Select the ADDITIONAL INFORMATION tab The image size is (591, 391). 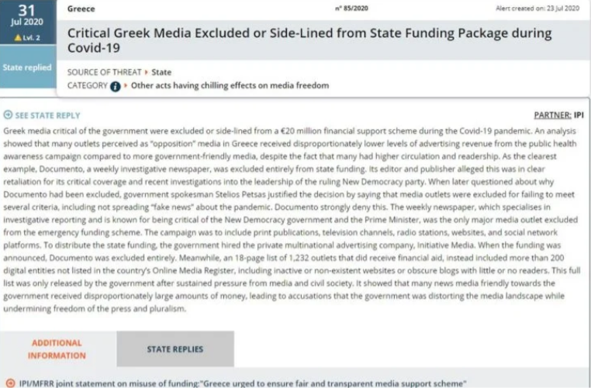pos(57,349)
